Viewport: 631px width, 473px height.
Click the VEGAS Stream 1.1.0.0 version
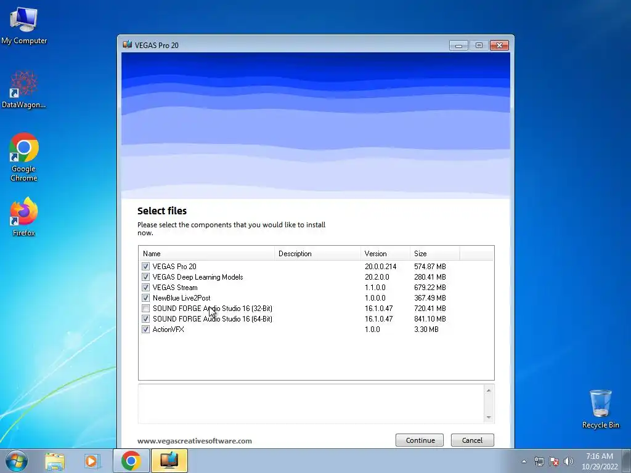coord(375,288)
